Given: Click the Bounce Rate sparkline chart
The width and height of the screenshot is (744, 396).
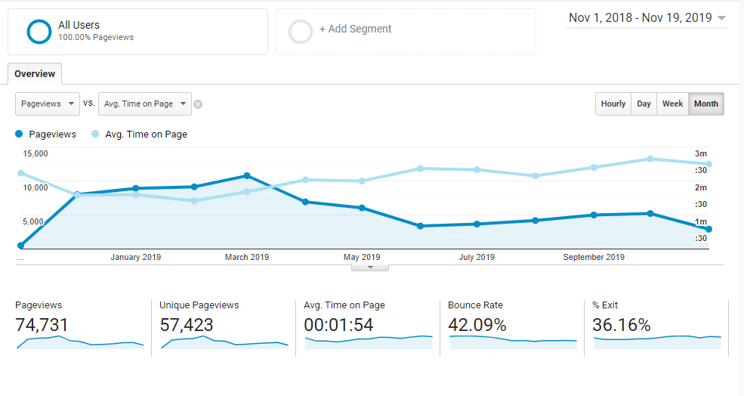Looking at the screenshot, I should click(x=513, y=342).
